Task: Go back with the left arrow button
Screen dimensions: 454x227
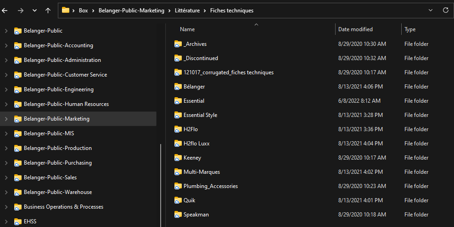Action: click(5, 11)
